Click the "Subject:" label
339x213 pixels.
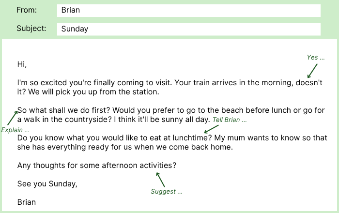[31, 28]
